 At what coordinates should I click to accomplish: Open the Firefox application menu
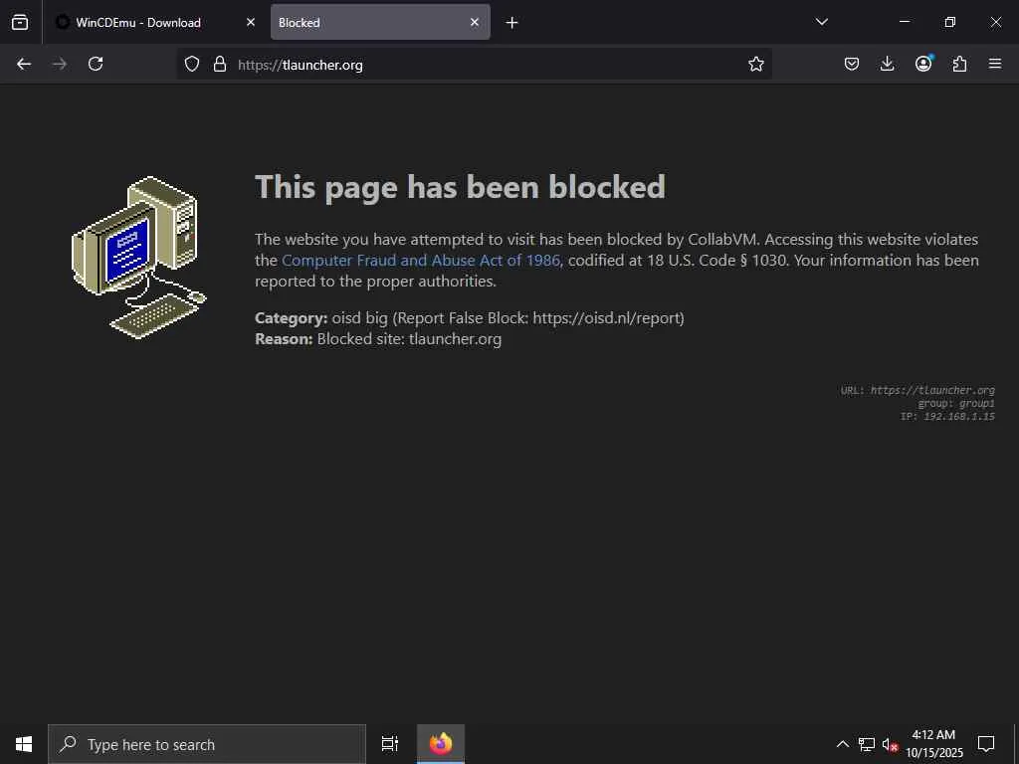tap(995, 64)
